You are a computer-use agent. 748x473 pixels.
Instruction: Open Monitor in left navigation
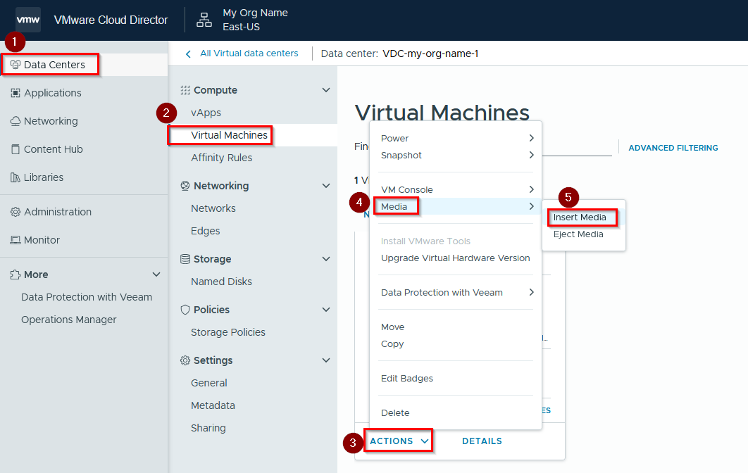pyautogui.click(x=42, y=240)
